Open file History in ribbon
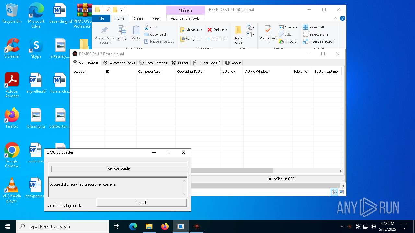 click(288, 41)
